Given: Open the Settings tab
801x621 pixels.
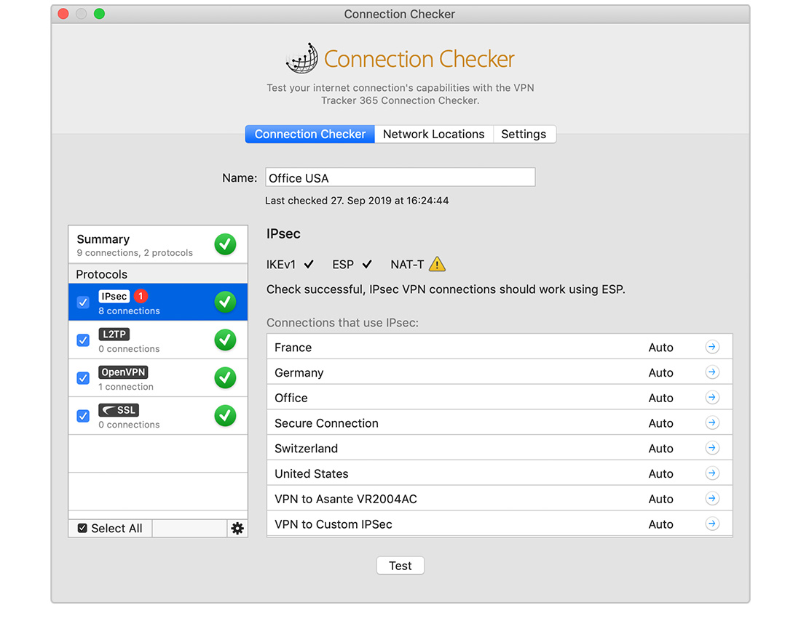Looking at the screenshot, I should pos(524,135).
